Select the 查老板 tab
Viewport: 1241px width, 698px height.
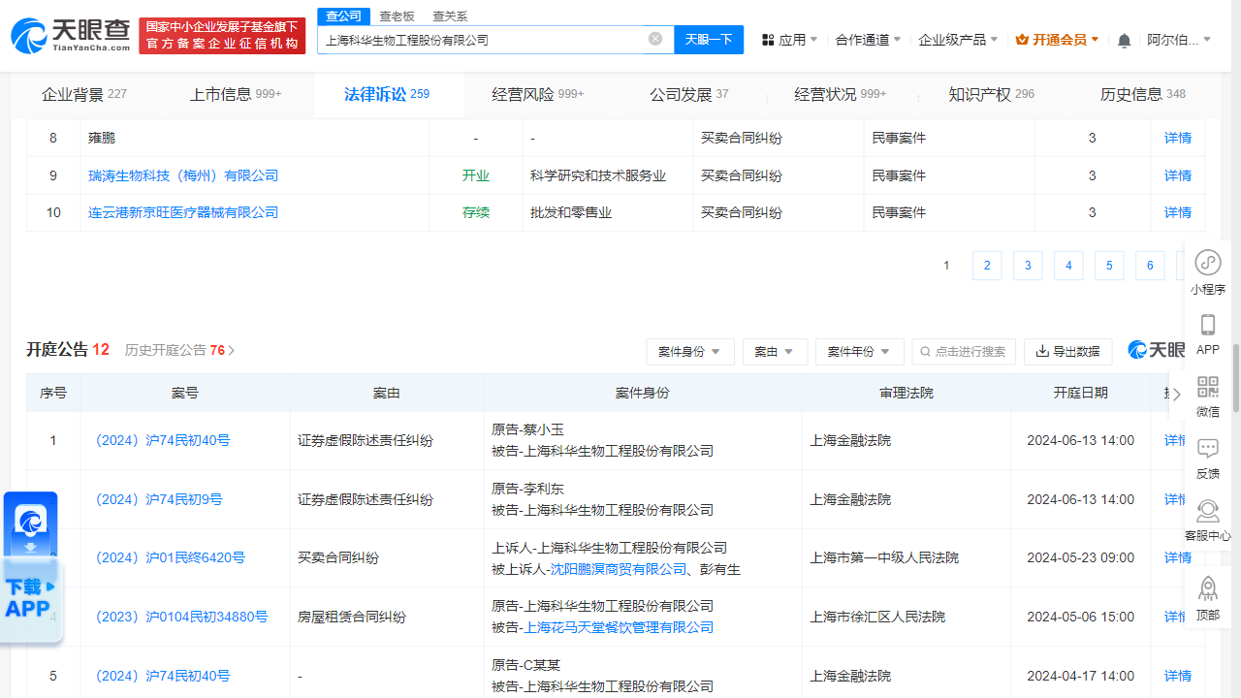pos(398,16)
